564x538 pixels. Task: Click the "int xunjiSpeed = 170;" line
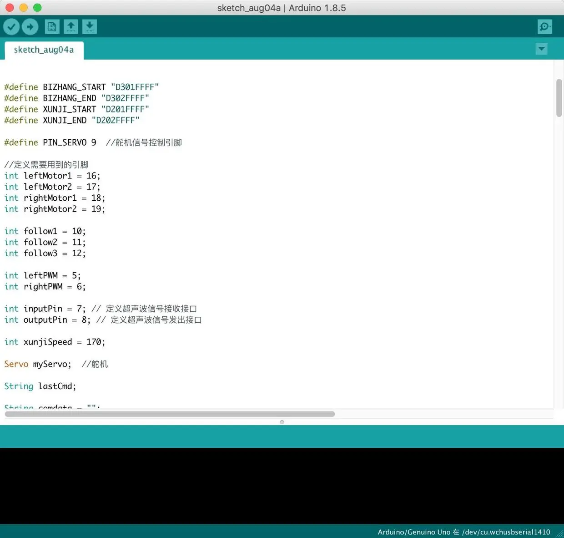(x=55, y=342)
